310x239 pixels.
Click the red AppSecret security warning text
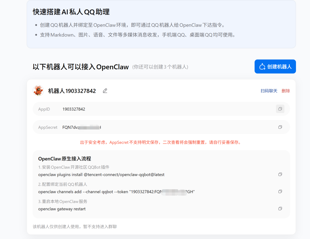click(161, 142)
